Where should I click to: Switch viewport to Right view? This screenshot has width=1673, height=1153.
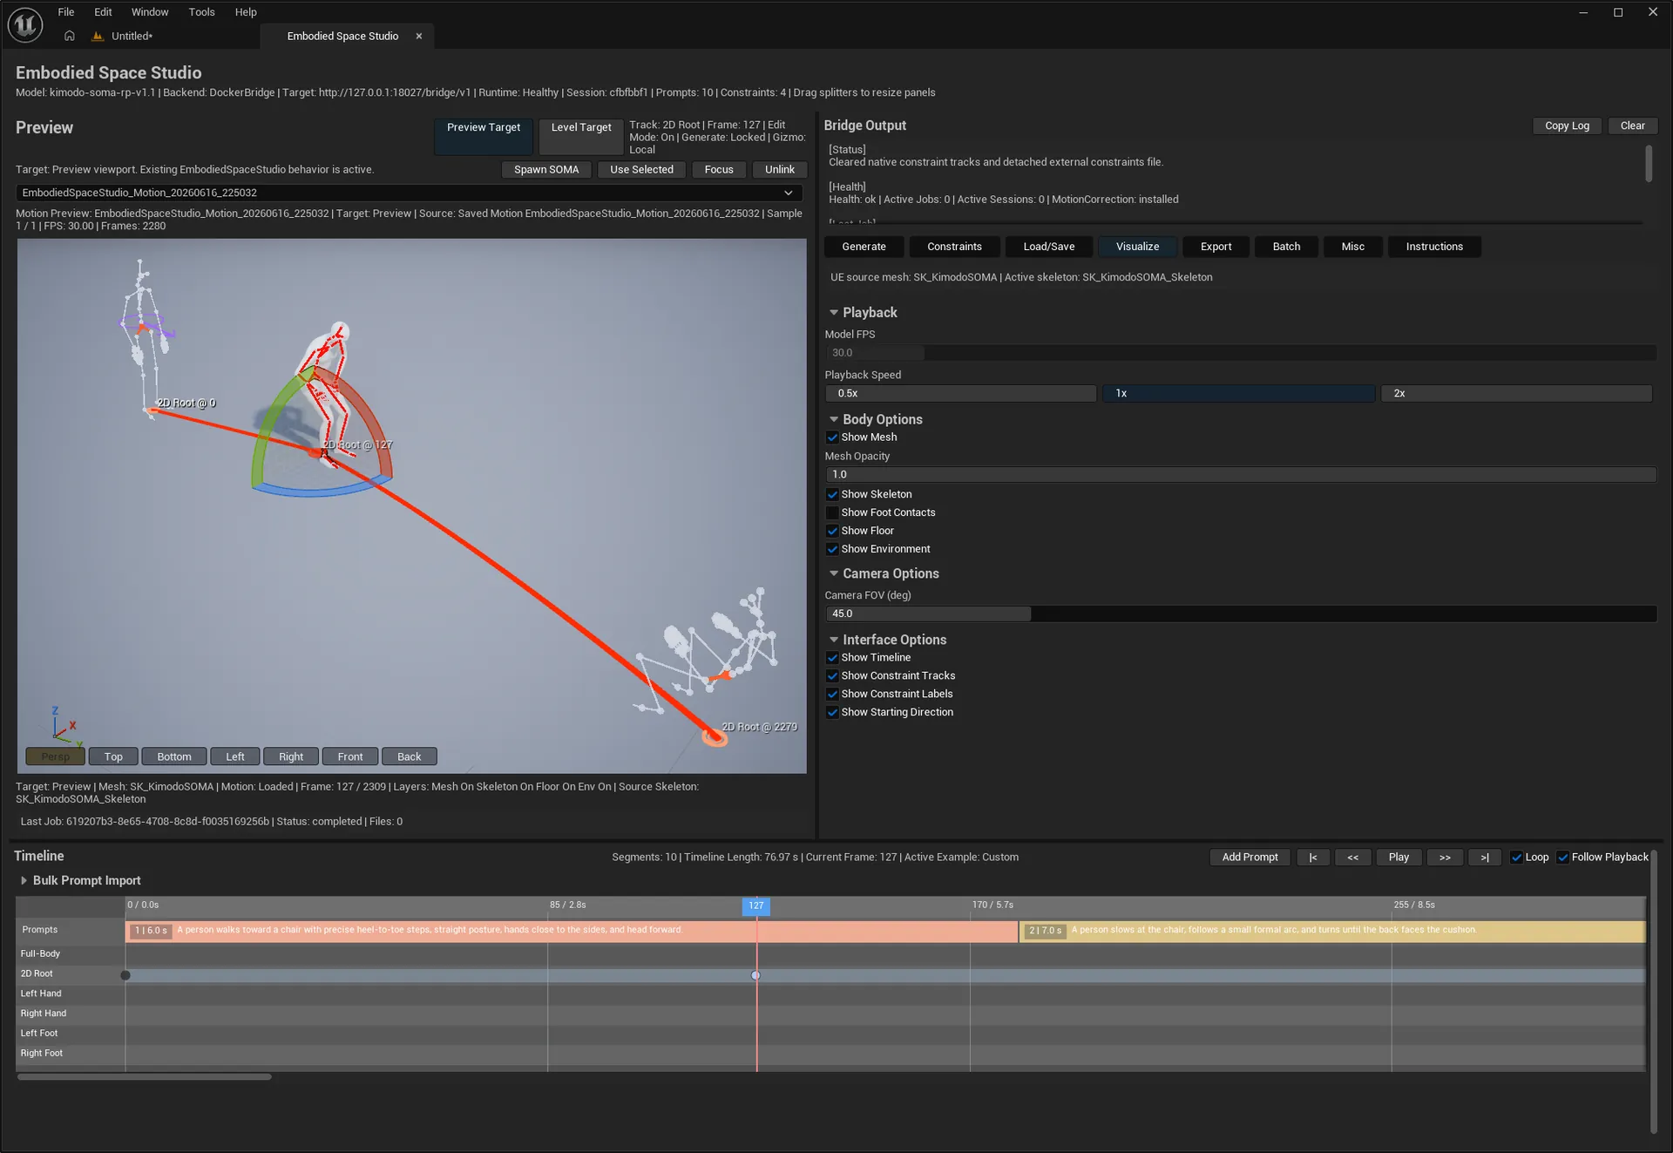pyautogui.click(x=291, y=756)
